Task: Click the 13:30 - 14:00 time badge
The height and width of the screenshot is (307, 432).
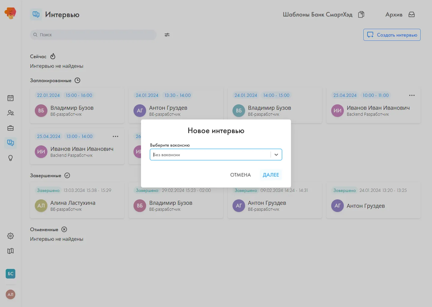Action: pos(178,95)
